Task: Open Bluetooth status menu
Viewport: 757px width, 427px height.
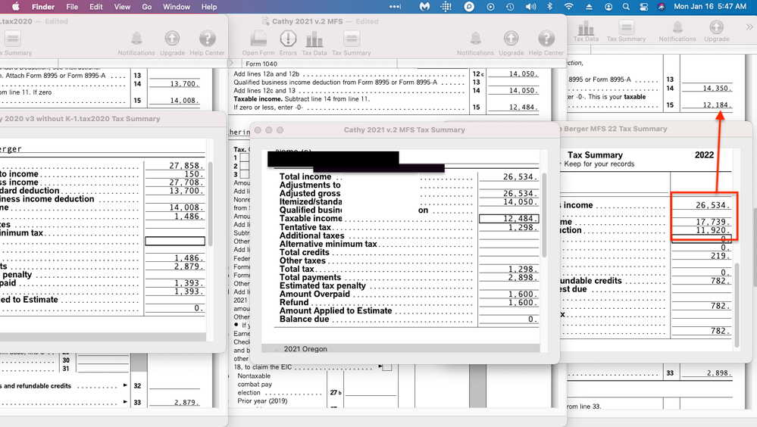Action: 549,7
